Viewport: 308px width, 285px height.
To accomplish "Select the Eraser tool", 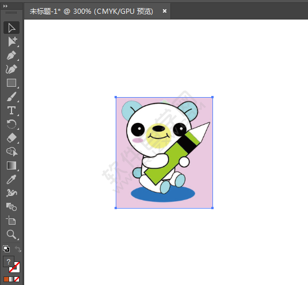I will 12,138.
